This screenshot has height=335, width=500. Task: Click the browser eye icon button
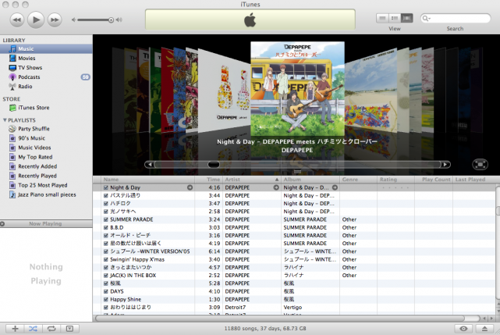click(x=463, y=329)
